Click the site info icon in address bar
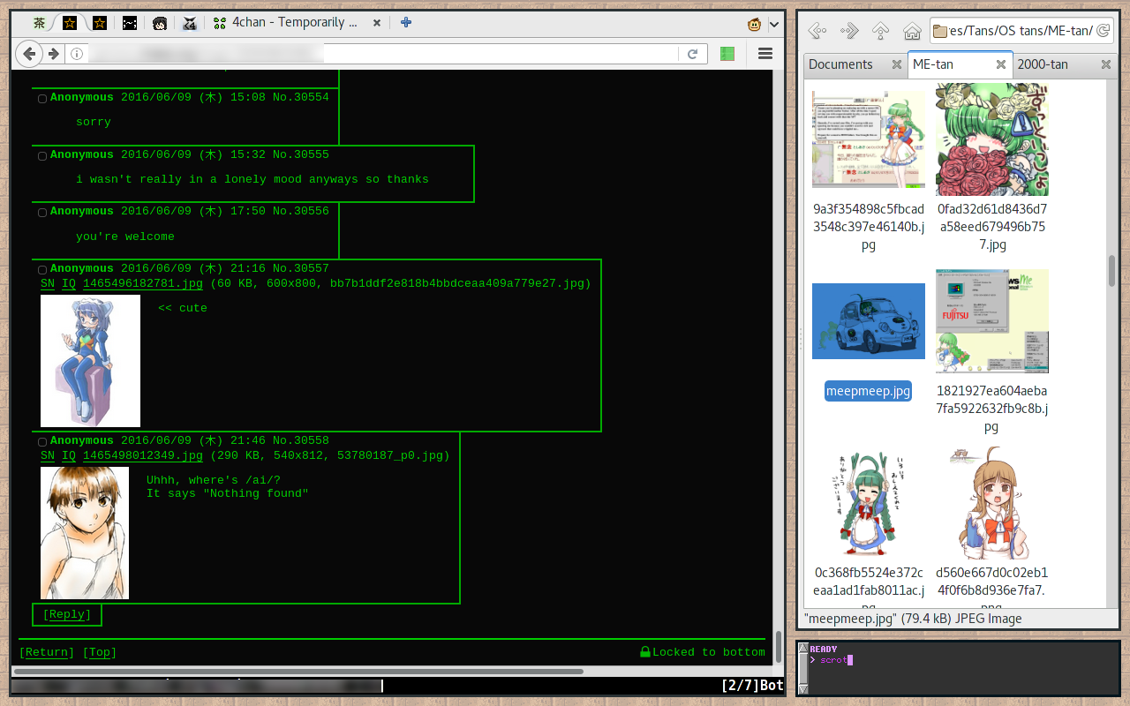 click(77, 54)
